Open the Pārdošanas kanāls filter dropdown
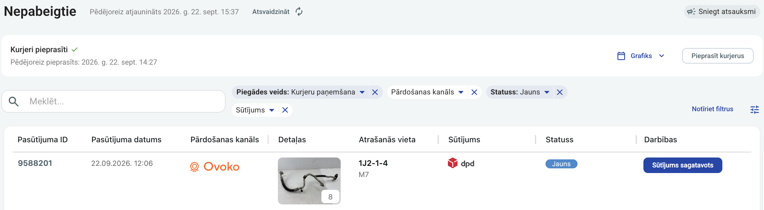The image size is (764, 210). click(461, 92)
